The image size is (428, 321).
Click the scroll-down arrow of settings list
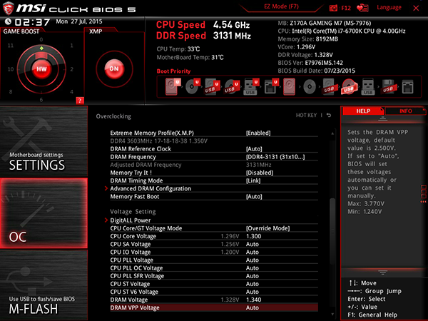[x=332, y=314]
